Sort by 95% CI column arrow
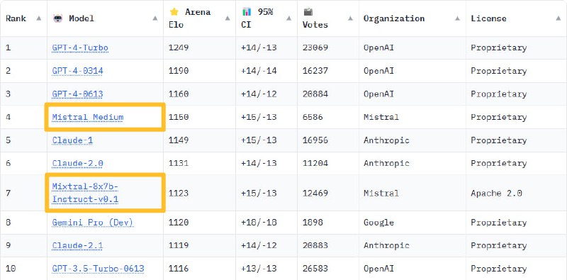567x280 pixels. click(288, 18)
